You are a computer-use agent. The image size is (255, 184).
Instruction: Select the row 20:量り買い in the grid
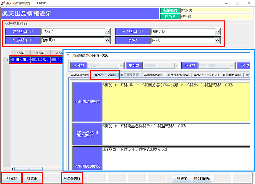coord(20,60)
